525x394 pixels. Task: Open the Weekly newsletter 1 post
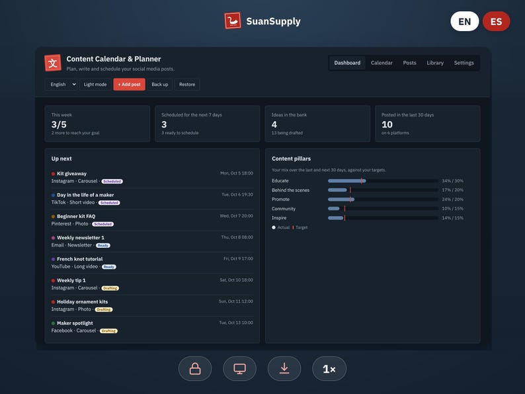point(152,241)
